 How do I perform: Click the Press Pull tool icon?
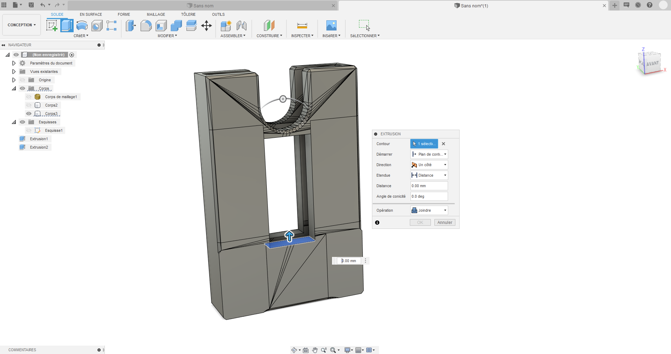(130, 26)
